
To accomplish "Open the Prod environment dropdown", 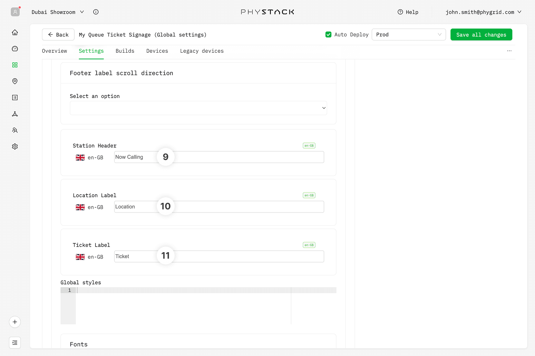I will (408, 34).
